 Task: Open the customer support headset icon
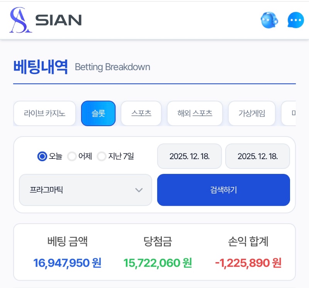[269, 20]
